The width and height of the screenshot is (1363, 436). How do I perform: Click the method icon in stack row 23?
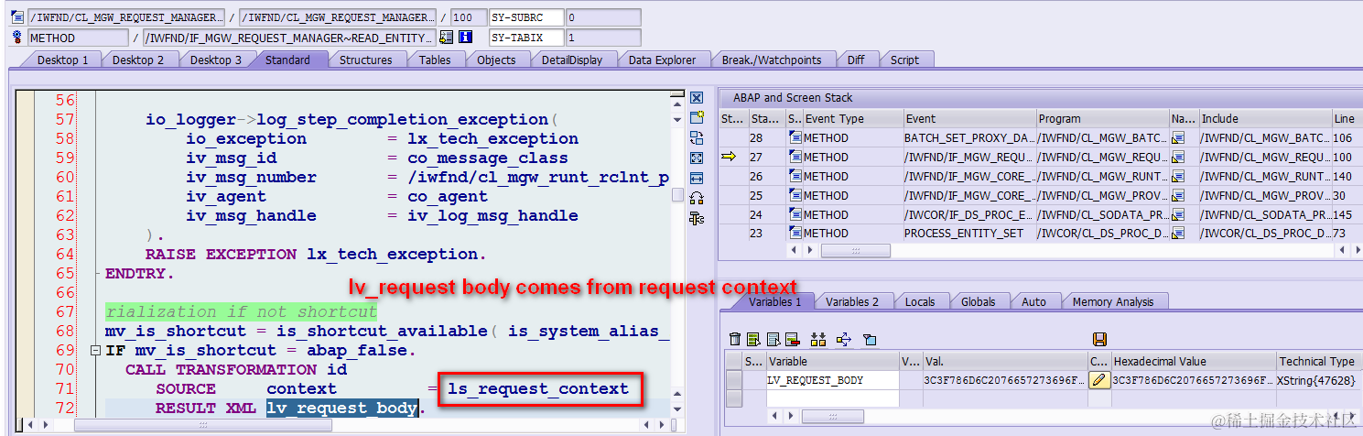pos(795,233)
